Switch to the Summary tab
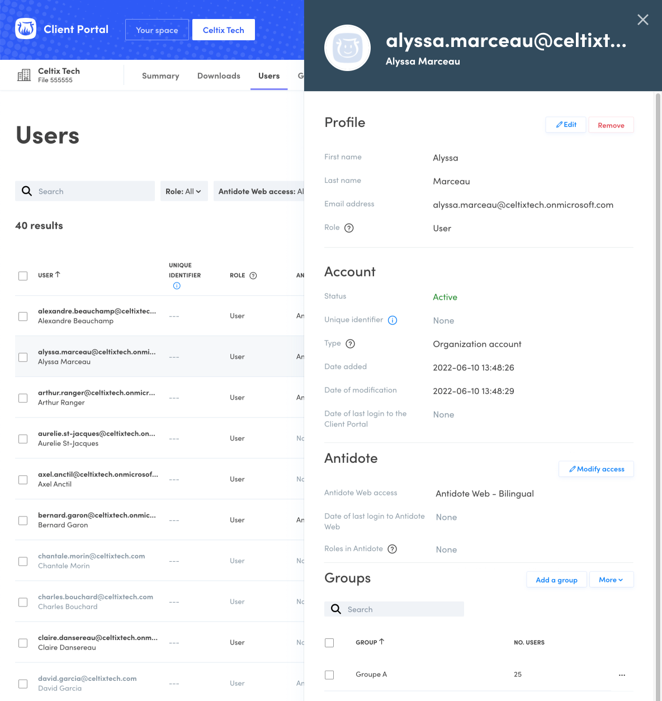The width and height of the screenshot is (662, 701). (x=160, y=76)
